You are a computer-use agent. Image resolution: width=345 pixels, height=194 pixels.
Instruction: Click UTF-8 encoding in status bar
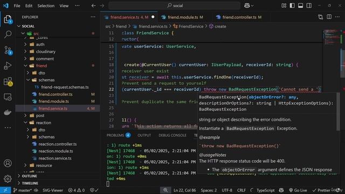[x=227, y=190]
